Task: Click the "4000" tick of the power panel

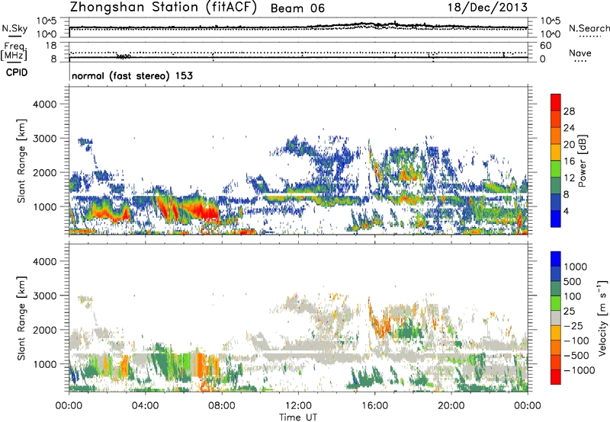Action: pyautogui.click(x=44, y=104)
